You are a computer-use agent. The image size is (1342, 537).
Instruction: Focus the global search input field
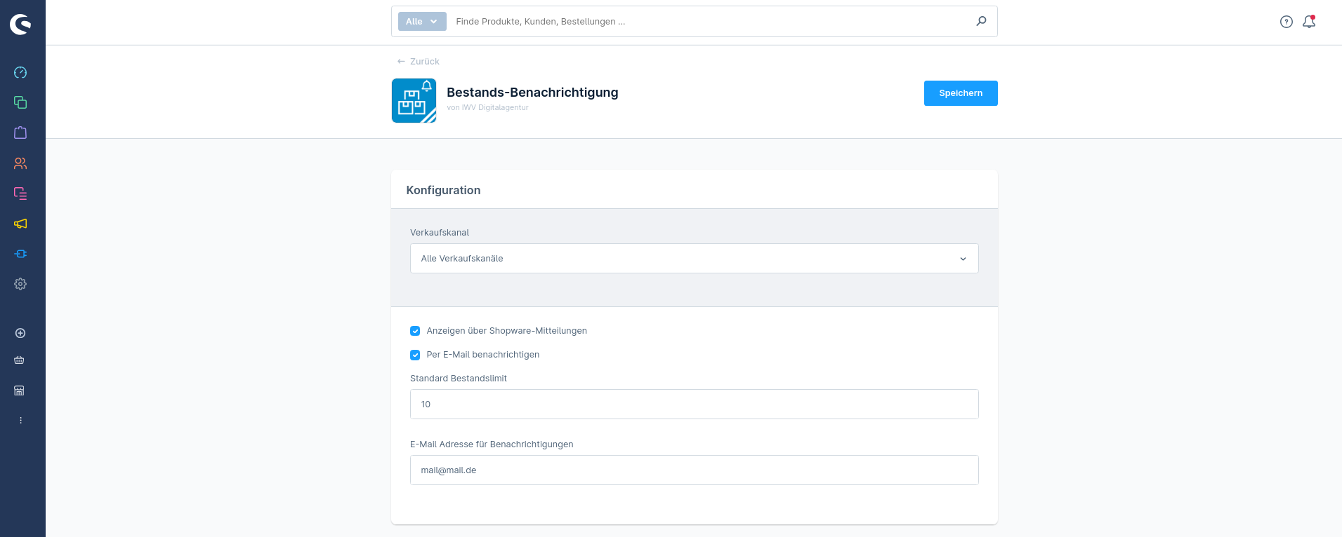point(709,22)
